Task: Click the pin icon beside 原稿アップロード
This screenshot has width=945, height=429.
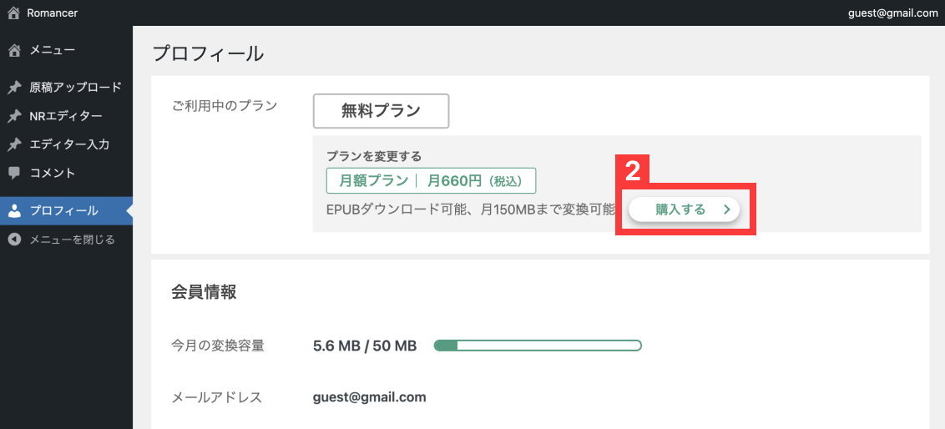Action: 14,88
